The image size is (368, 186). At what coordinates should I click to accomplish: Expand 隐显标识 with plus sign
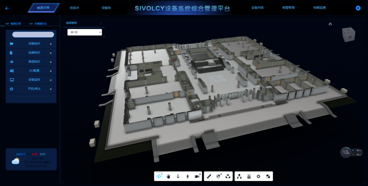pyautogui.click(x=51, y=62)
